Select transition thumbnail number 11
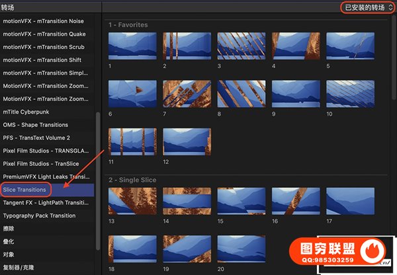The height and width of the screenshot is (275, 397). (x=132, y=141)
